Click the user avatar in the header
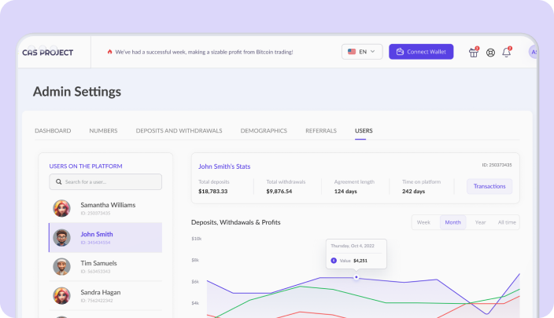The height and width of the screenshot is (318, 554). (534, 53)
